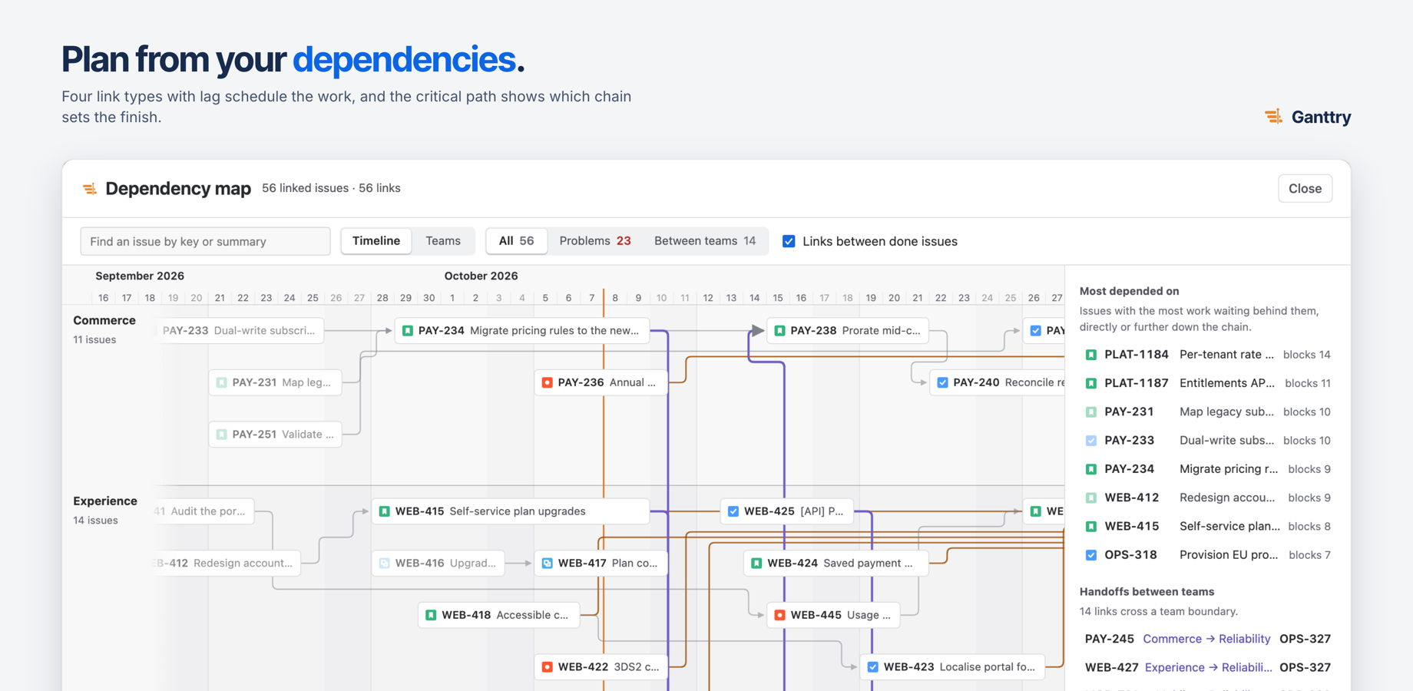Click the Find an issue search field
1413x691 pixels.
(x=205, y=241)
